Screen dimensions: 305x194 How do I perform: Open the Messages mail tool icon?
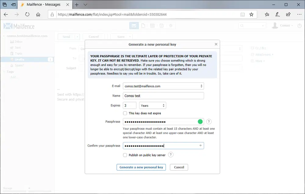(134, 26)
